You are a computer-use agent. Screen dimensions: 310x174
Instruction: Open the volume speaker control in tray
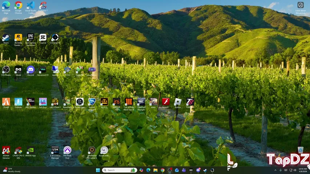295,170
